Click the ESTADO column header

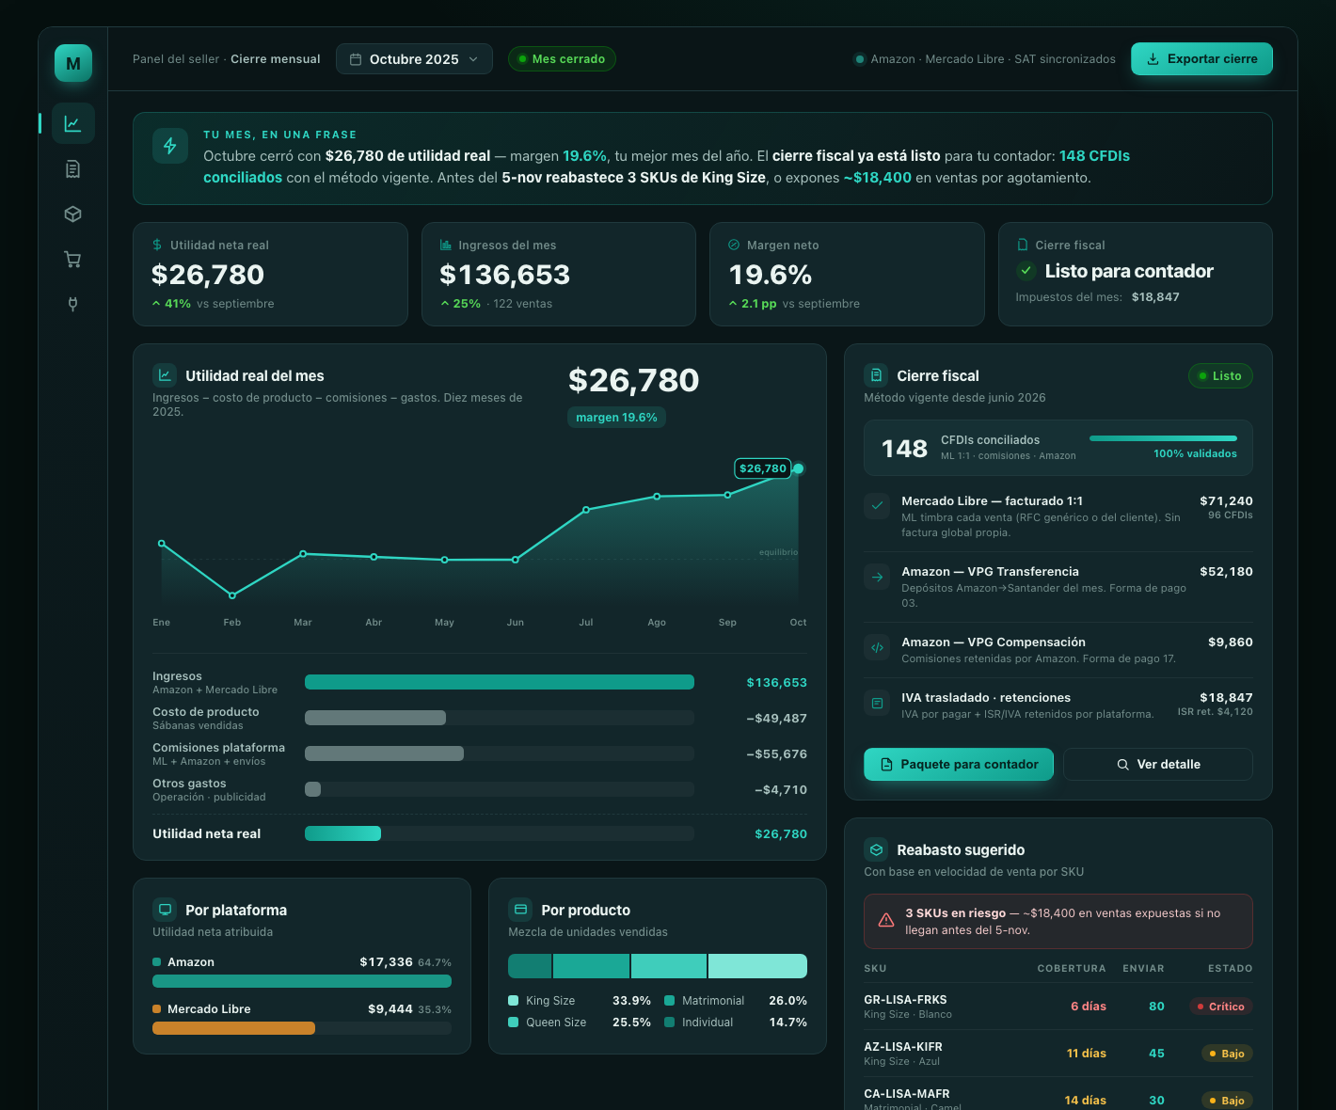click(x=1231, y=968)
